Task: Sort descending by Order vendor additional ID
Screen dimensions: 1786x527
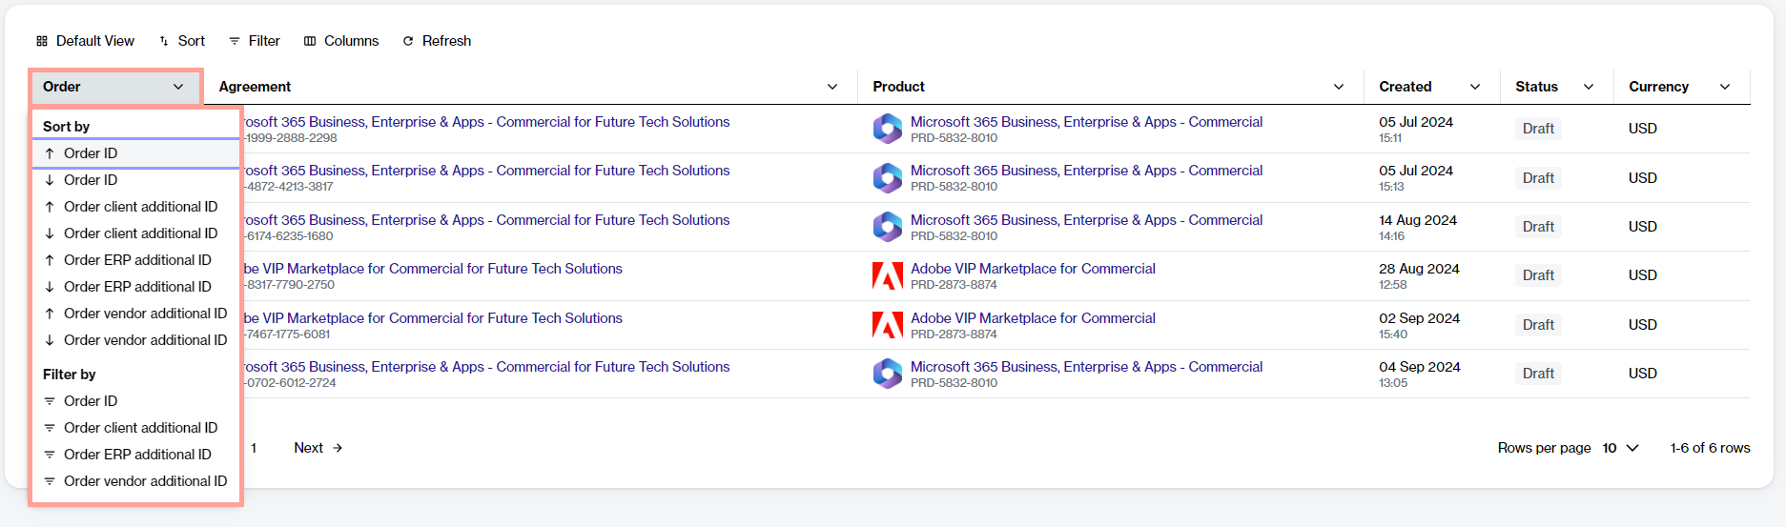Action: tap(145, 340)
